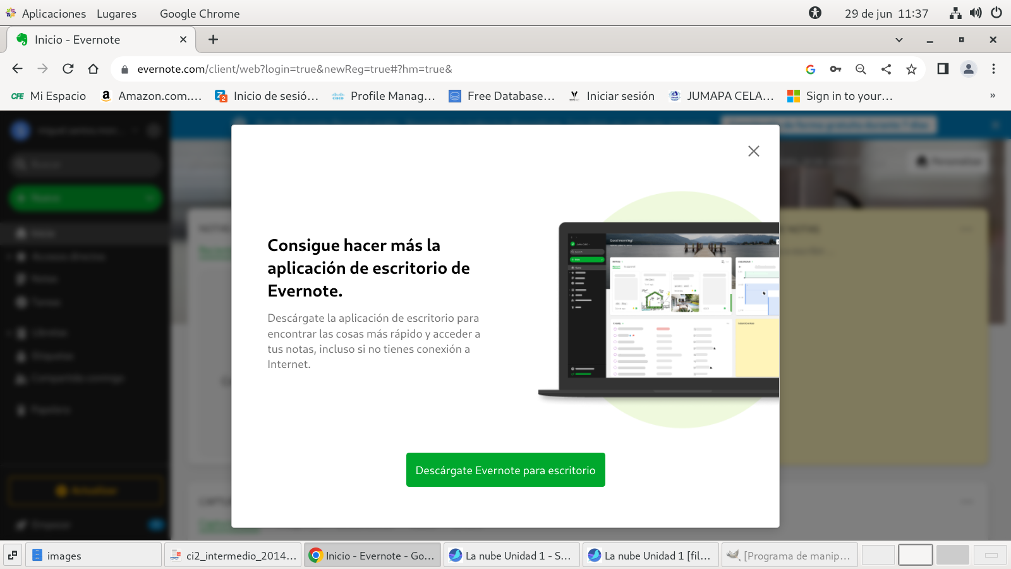
Task: Open the Chrome profile avatar
Action: (968, 69)
